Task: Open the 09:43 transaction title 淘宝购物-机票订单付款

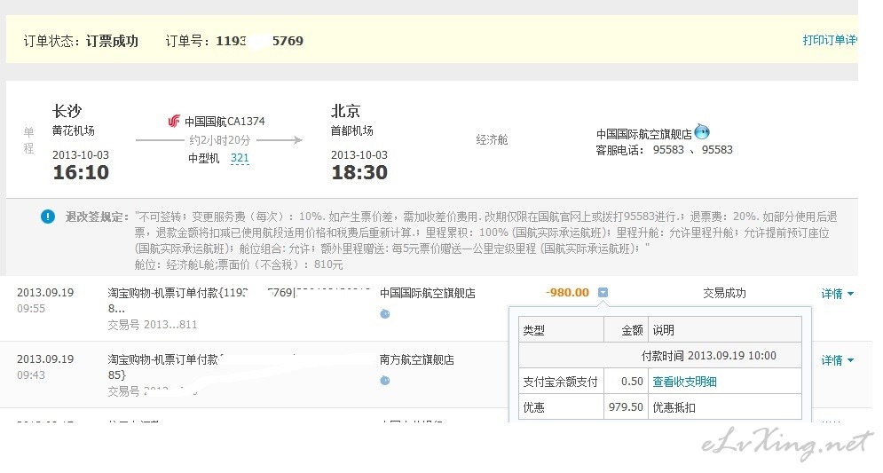Action: (162, 359)
